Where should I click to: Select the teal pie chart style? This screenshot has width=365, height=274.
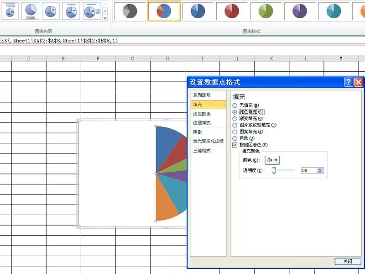[334, 11]
